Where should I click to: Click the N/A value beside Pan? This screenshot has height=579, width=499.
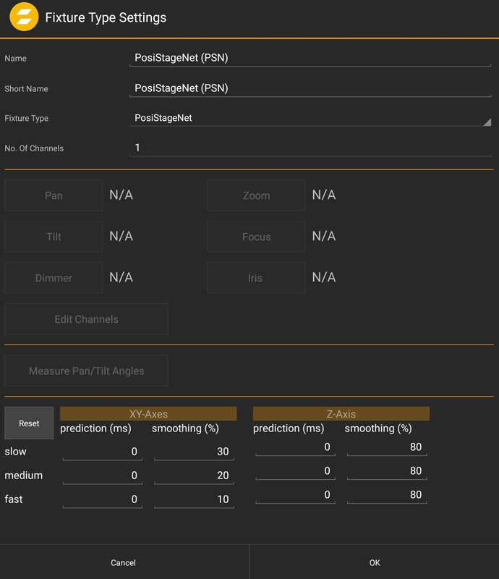tap(121, 195)
